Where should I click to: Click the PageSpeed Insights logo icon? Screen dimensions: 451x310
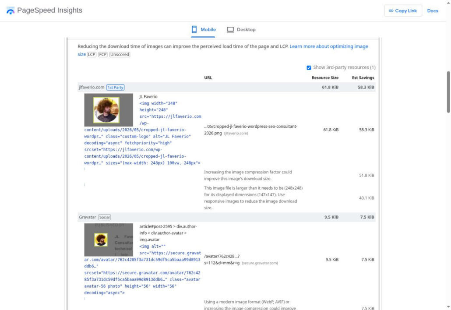click(11, 11)
